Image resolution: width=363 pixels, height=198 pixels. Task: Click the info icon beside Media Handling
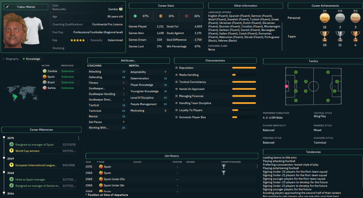pos(176,75)
